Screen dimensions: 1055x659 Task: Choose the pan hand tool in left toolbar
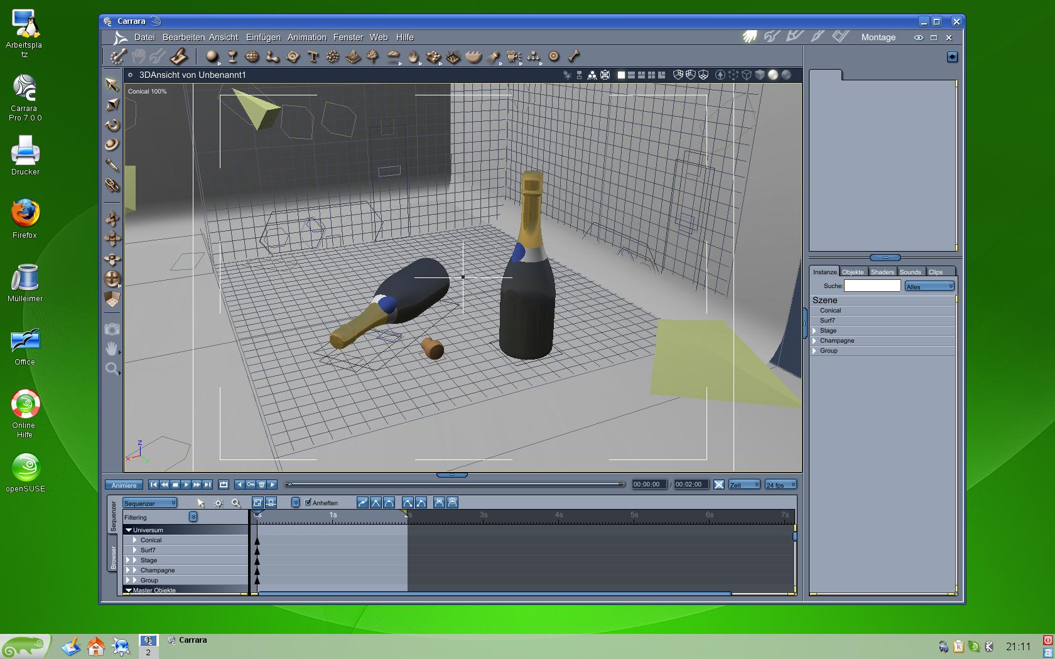point(112,348)
